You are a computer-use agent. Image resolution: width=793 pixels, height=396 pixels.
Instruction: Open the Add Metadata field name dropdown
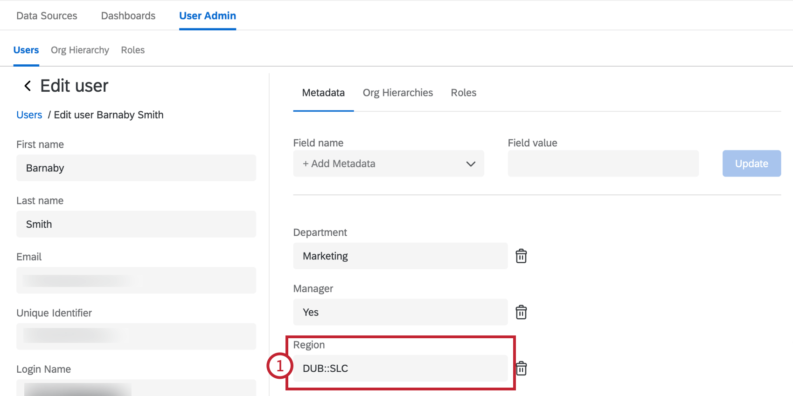[x=388, y=164]
